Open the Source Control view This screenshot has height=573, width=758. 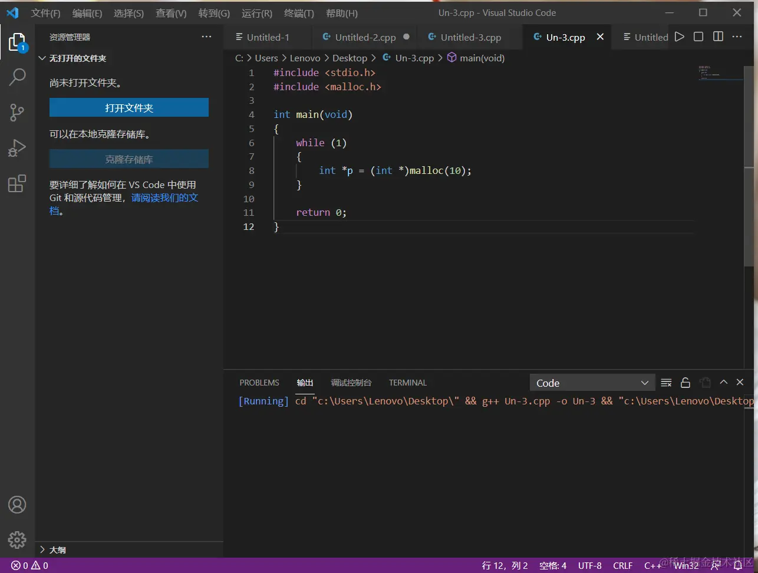point(17,112)
